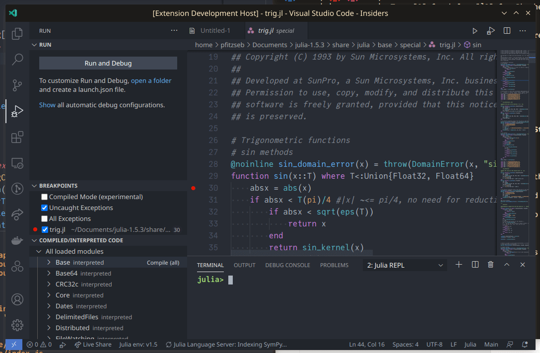
Task: Disable the trig.jl breakpoint checkbox
Action: pos(45,230)
